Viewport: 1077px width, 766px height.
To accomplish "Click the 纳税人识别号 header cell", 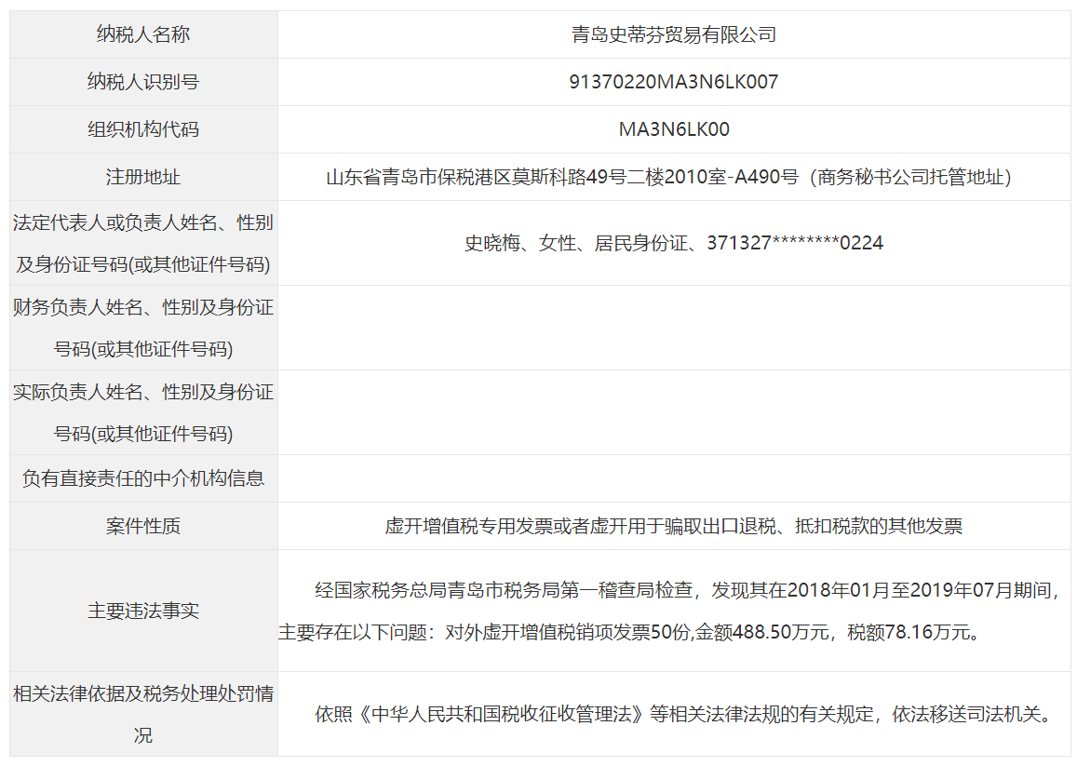I will 143,82.
